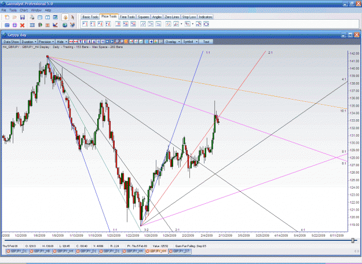Open the dropdown arrow beside Gann fan tool
The width and height of the screenshot is (362, 264).
[181, 24]
